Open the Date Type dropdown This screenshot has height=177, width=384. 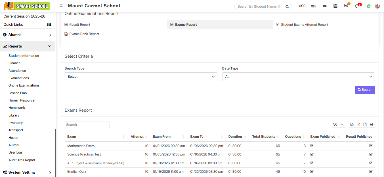click(298, 77)
